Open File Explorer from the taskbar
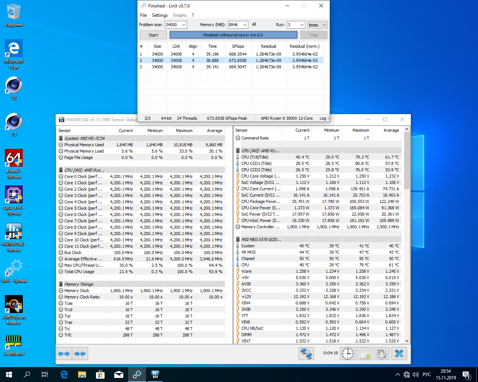478x382 pixels. (82, 375)
